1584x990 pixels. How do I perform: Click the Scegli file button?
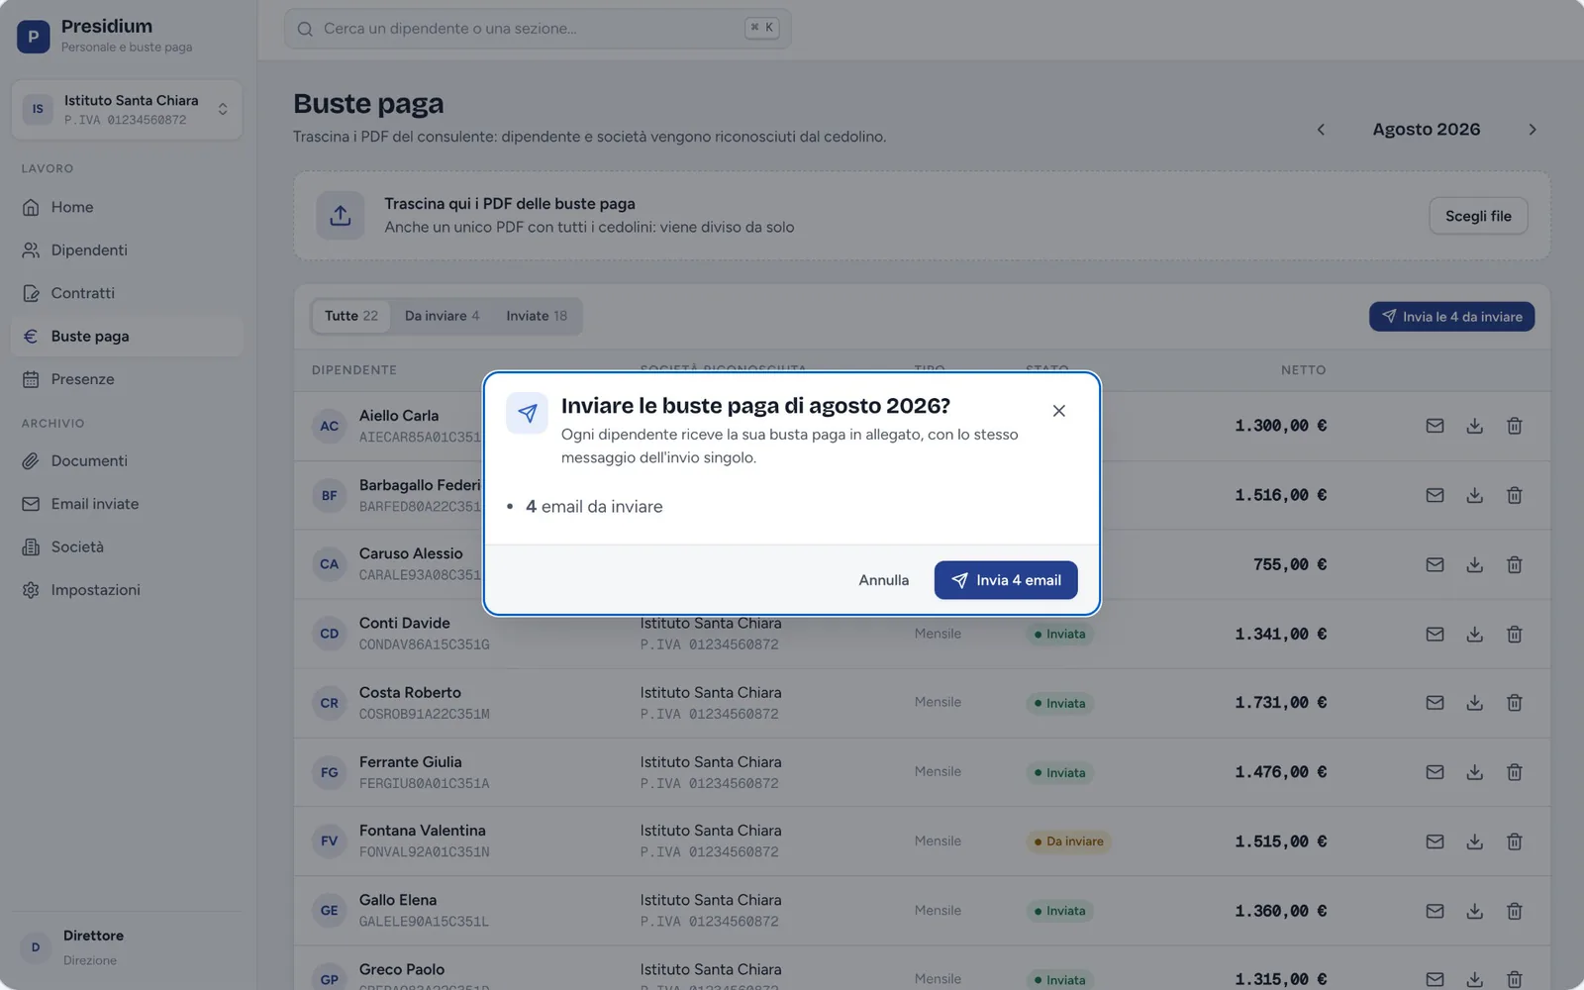tap(1478, 216)
